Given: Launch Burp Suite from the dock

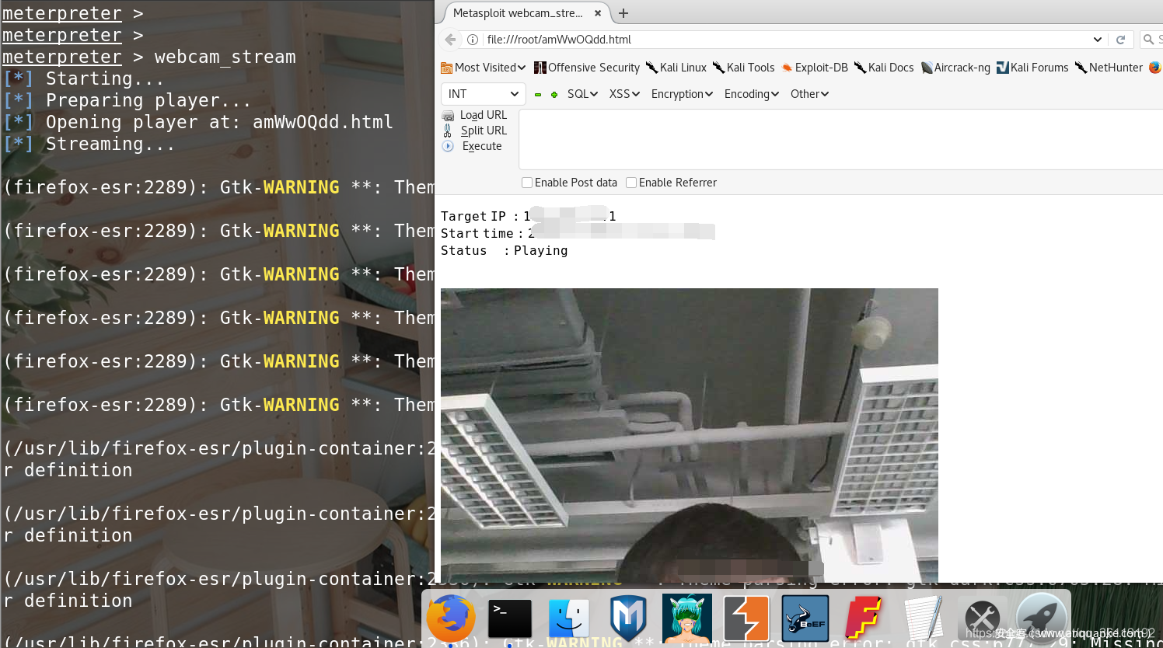Looking at the screenshot, I should [x=746, y=618].
